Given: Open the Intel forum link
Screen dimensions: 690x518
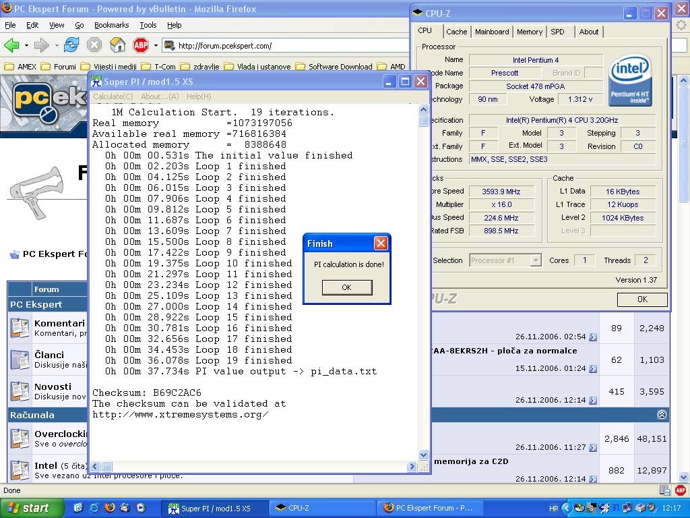Looking at the screenshot, I should pos(46,465).
